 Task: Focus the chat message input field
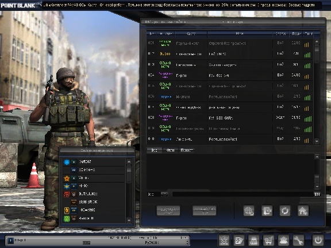coord(243,194)
